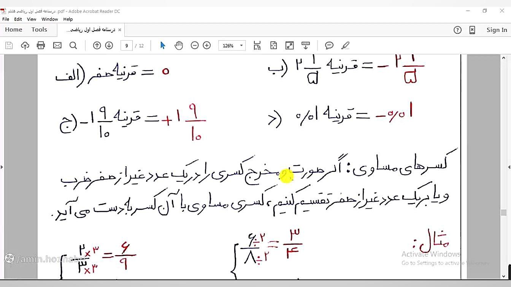Viewport: 511px width, 287px height.
Task: Open the Read mode keyboard icon
Action: coord(306,46)
